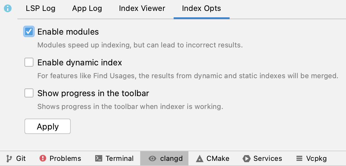The height and width of the screenshot is (166, 346).
Task: Click the Git branch icon
Action: click(9, 159)
